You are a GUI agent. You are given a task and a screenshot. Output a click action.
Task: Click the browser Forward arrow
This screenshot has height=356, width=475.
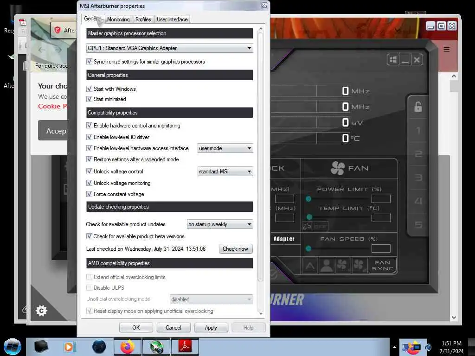pos(58,50)
